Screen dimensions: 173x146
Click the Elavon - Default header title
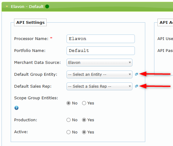click(x=27, y=7)
